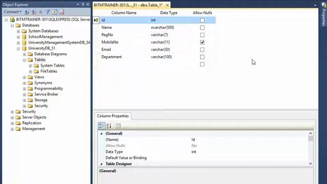Expand the System Databases node

coord(18,31)
